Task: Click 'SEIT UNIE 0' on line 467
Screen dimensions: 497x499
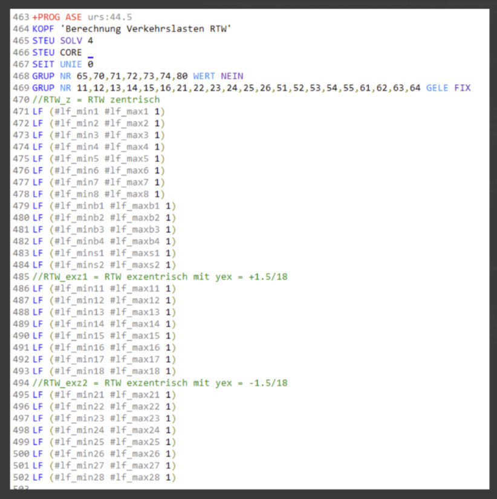Action: pyautogui.click(x=63, y=64)
